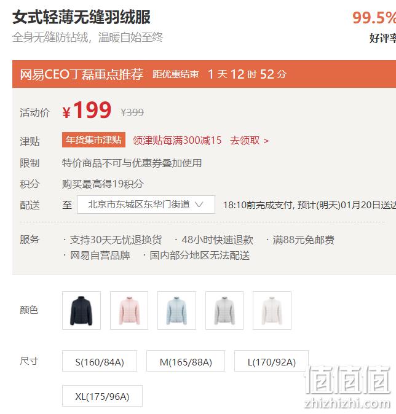Image resolution: width=396 pixels, height=414 pixels.
Task: Click 48小时快速退款 service item
Action: click(x=217, y=240)
